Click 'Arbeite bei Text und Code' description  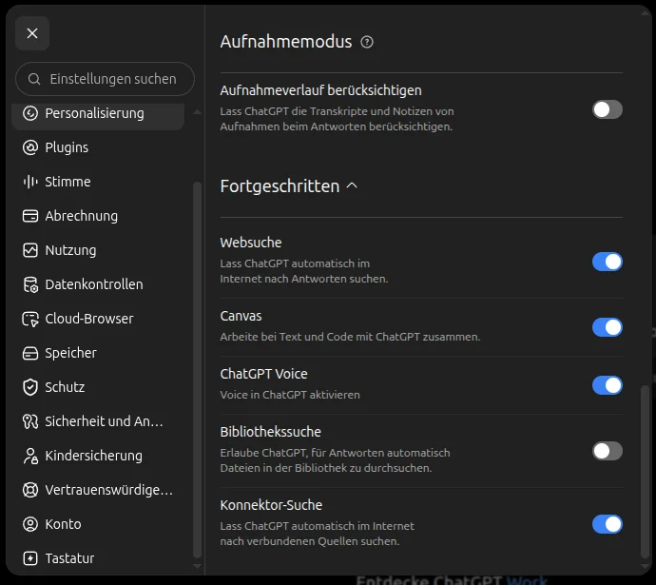point(350,337)
